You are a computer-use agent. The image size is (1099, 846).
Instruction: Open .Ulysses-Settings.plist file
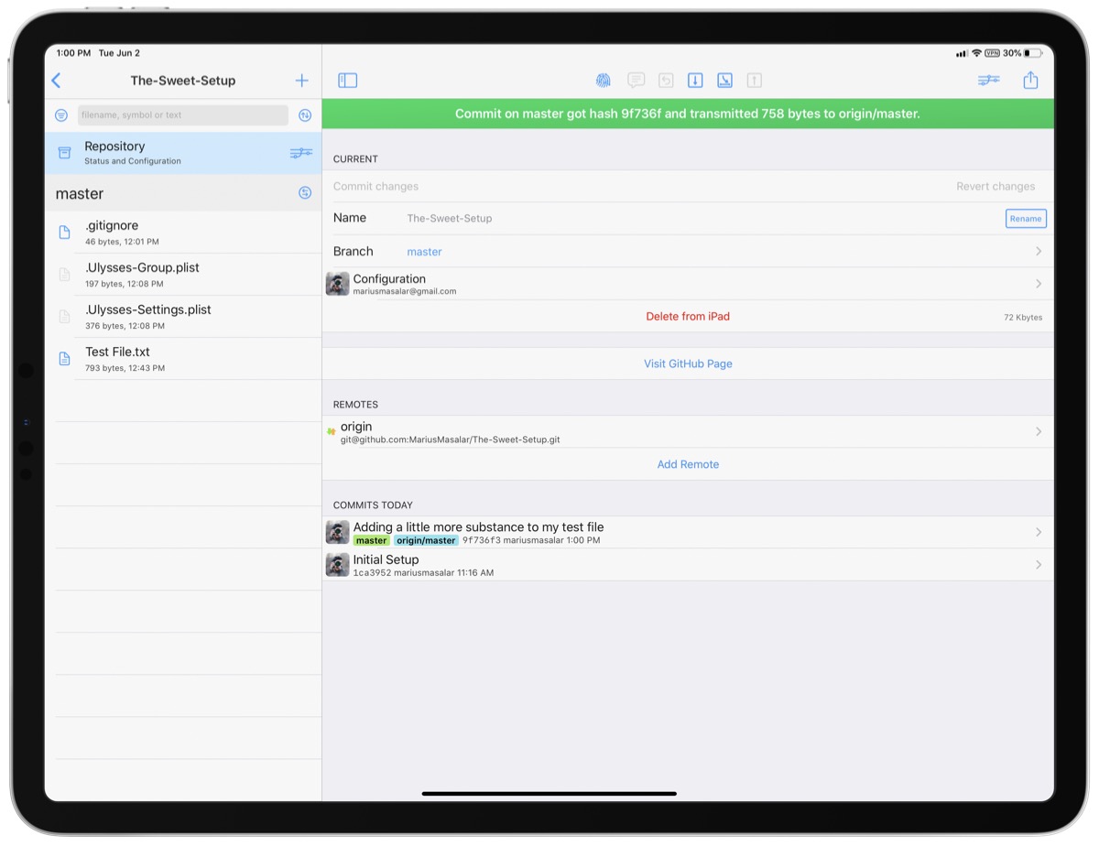pos(183,317)
